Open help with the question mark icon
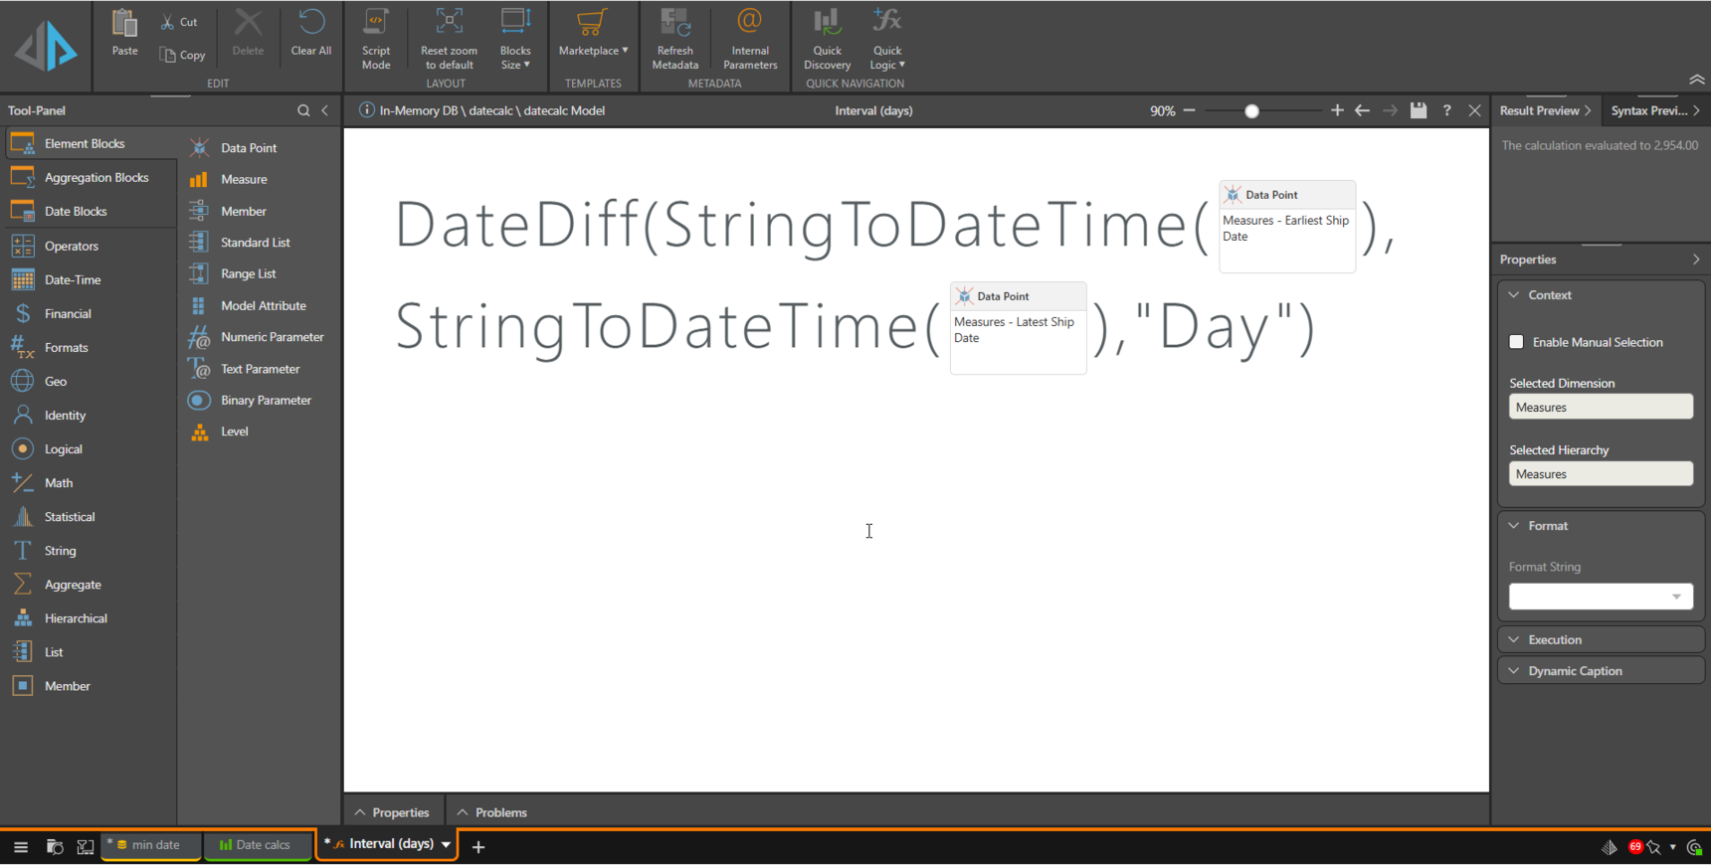 coord(1446,110)
